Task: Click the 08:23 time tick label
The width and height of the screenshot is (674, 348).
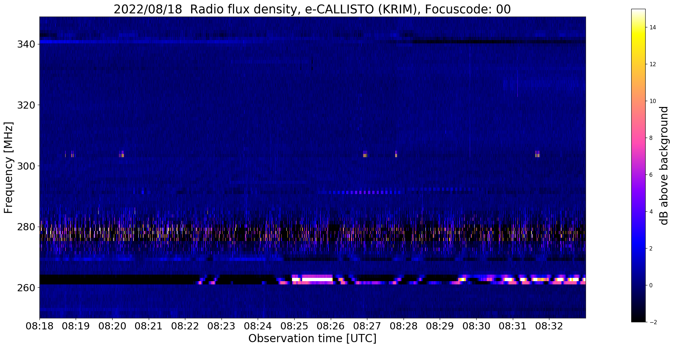Action: pos(222,326)
